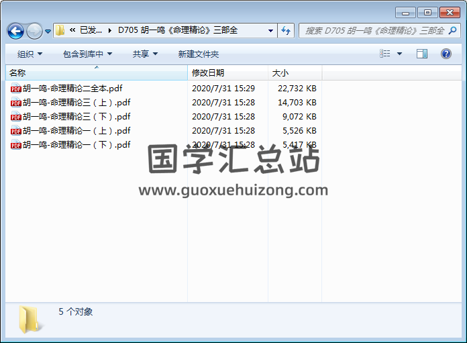Sort files by 修改日期 column header

(208, 72)
